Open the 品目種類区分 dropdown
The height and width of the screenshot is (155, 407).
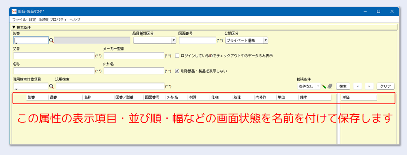(x=155, y=41)
